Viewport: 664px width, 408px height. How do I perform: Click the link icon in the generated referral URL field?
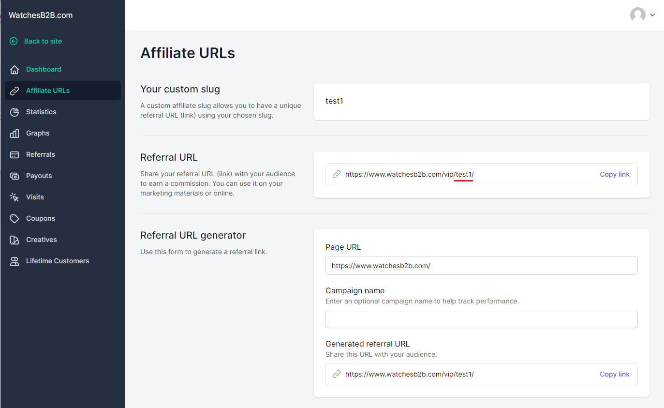coord(337,374)
